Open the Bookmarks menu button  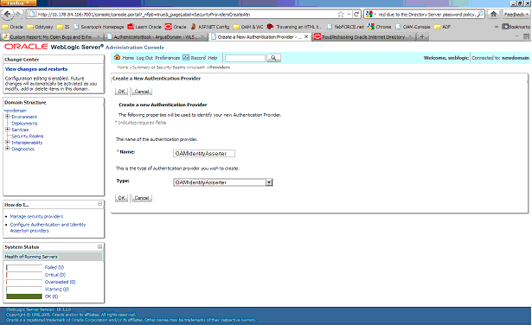point(516,27)
